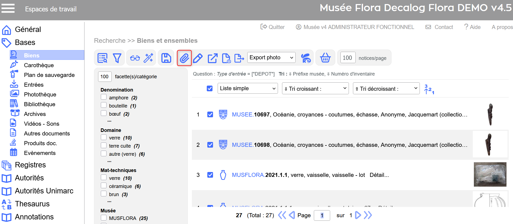Open the MUSFLORA.2021.1.1 record link
This screenshot has height=224, width=513.
(x=259, y=175)
